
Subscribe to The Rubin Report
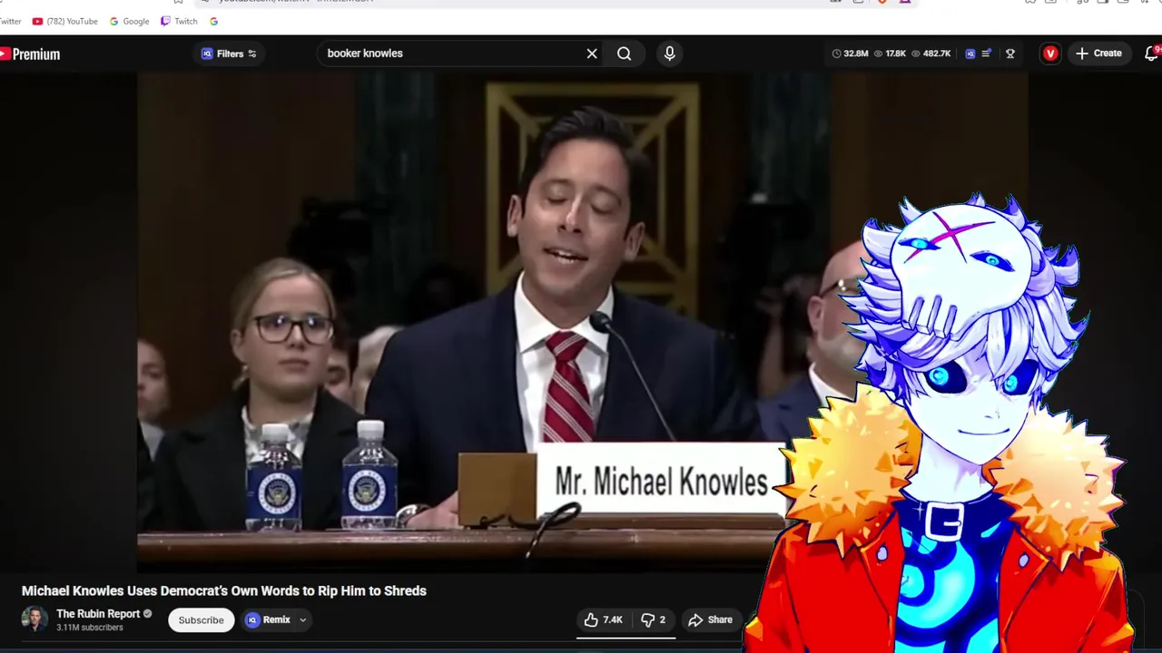coord(201,620)
